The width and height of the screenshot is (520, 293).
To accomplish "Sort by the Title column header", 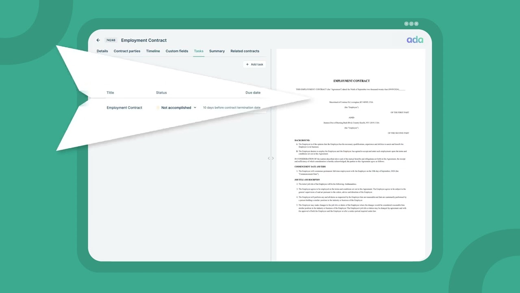I will click(x=110, y=93).
